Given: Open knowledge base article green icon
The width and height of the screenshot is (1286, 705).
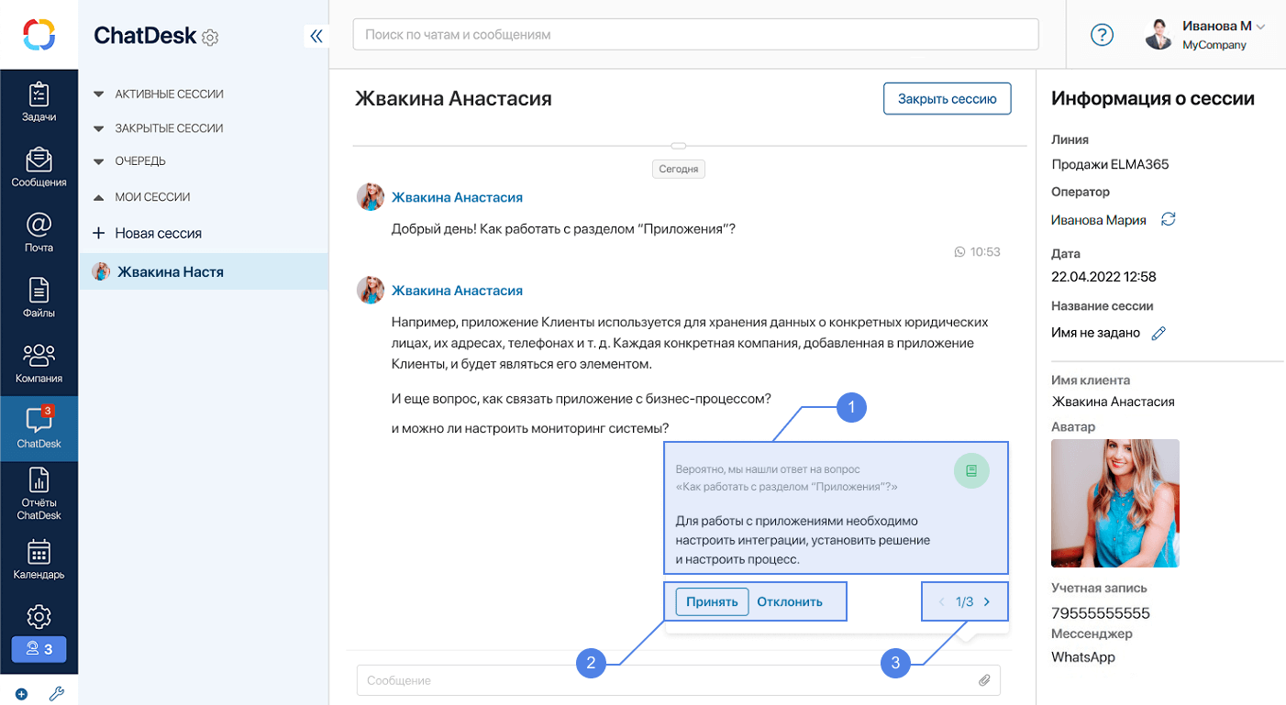Looking at the screenshot, I should click(x=971, y=471).
